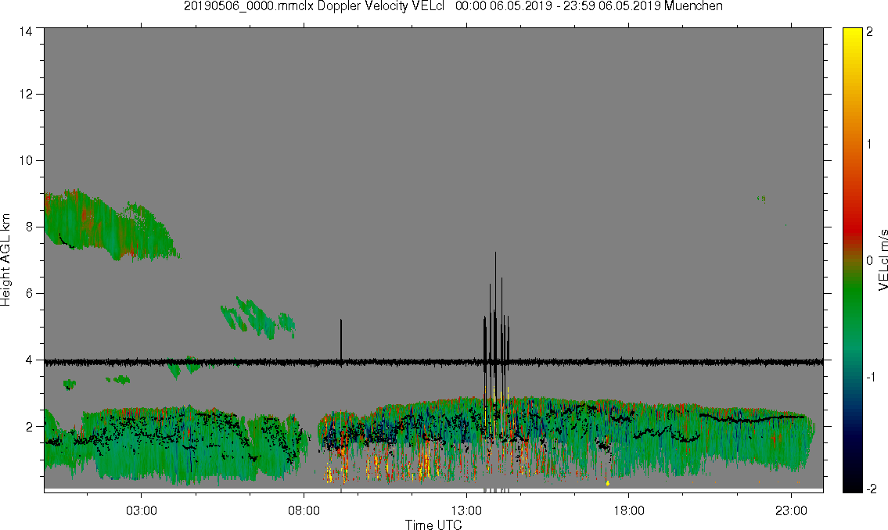Screen dimensions: 888x530
Task: Click the colorbar tick label '-1'
Action: click(x=869, y=377)
